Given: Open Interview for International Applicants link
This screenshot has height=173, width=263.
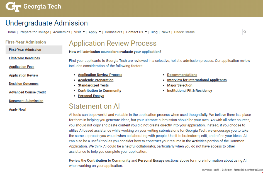Looking at the screenshot, I should [x=197, y=80].
